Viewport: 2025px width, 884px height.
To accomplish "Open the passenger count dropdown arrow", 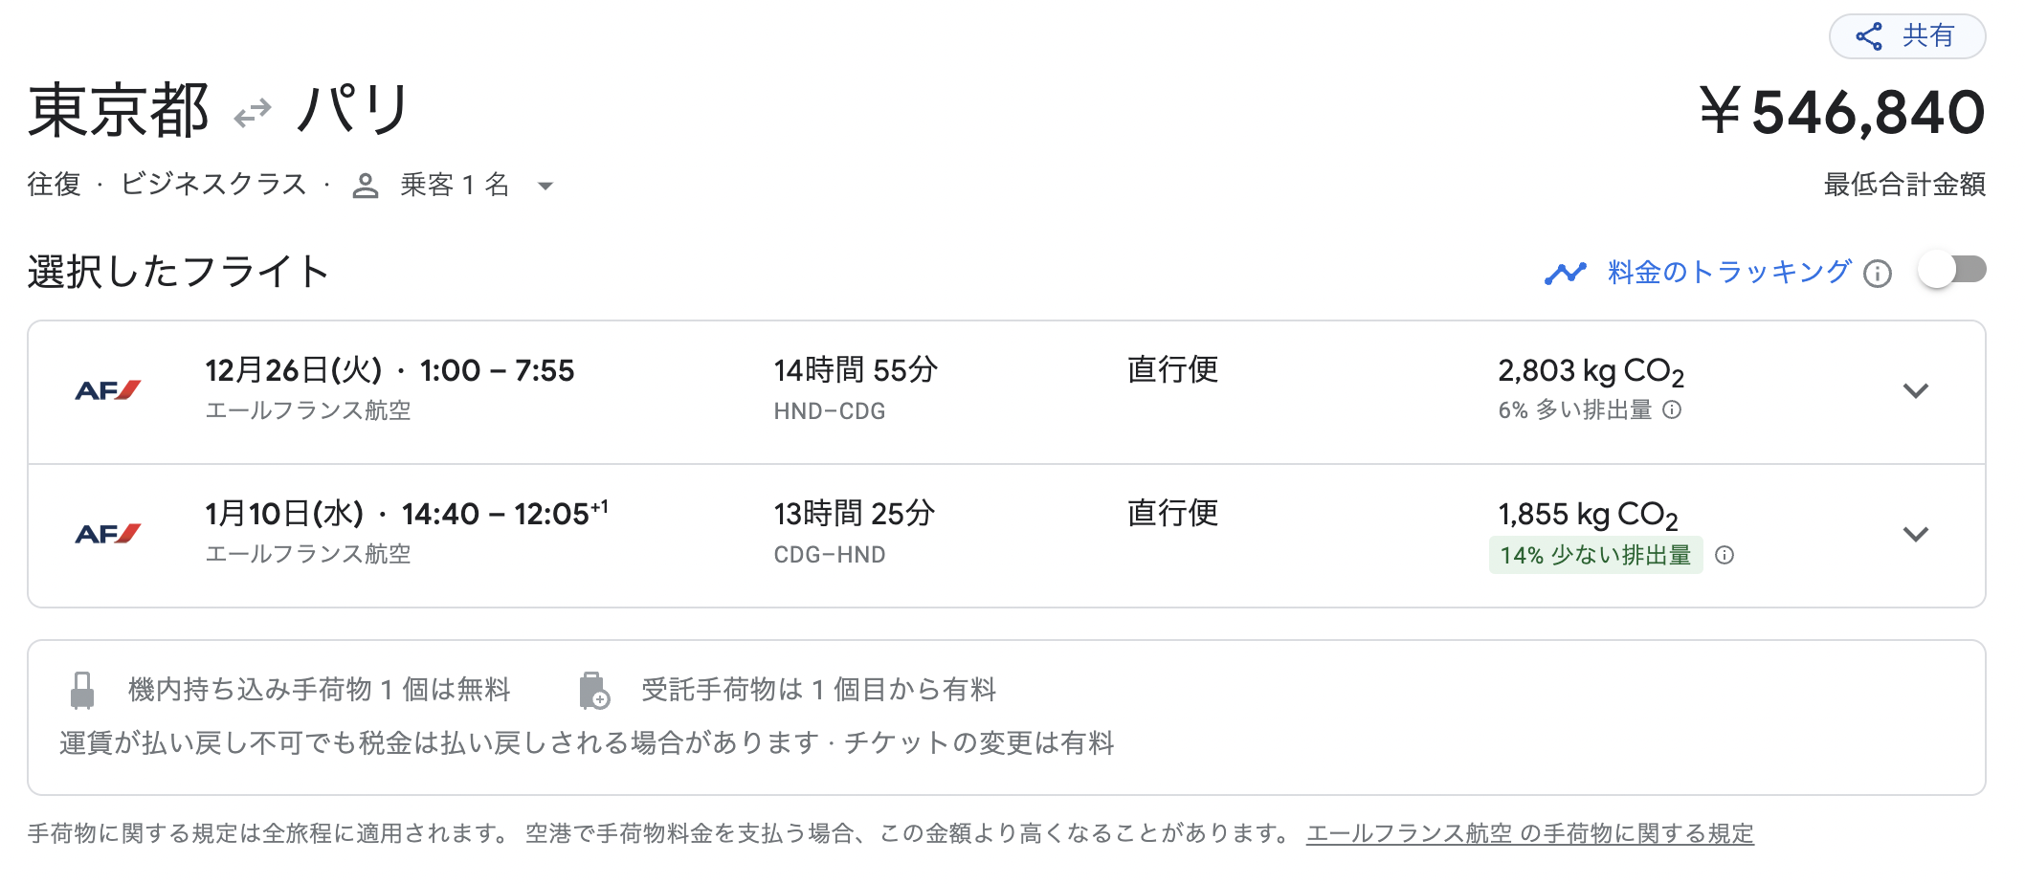I will coord(545,186).
